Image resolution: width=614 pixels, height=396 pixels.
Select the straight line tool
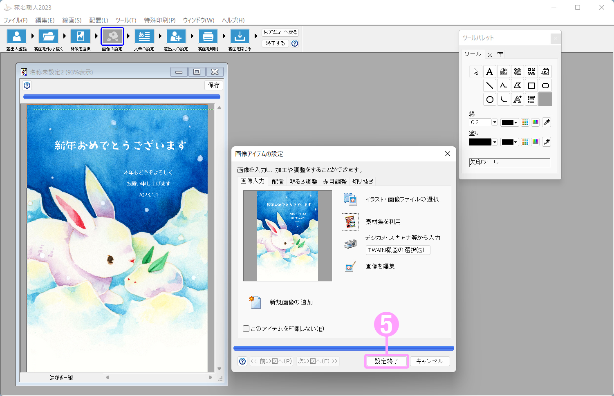(x=489, y=86)
